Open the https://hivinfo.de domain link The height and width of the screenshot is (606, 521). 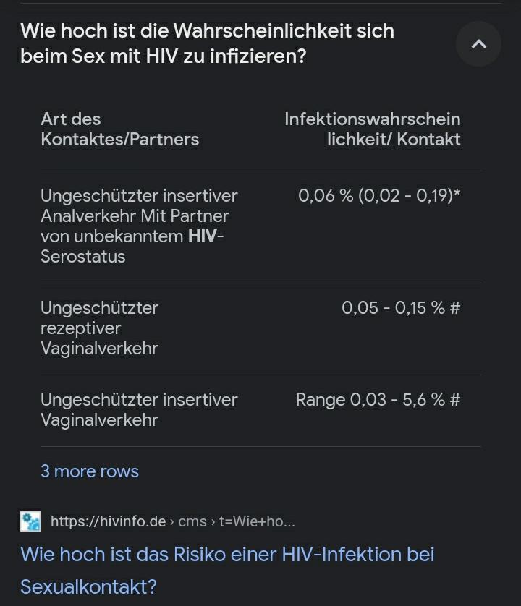109,521
